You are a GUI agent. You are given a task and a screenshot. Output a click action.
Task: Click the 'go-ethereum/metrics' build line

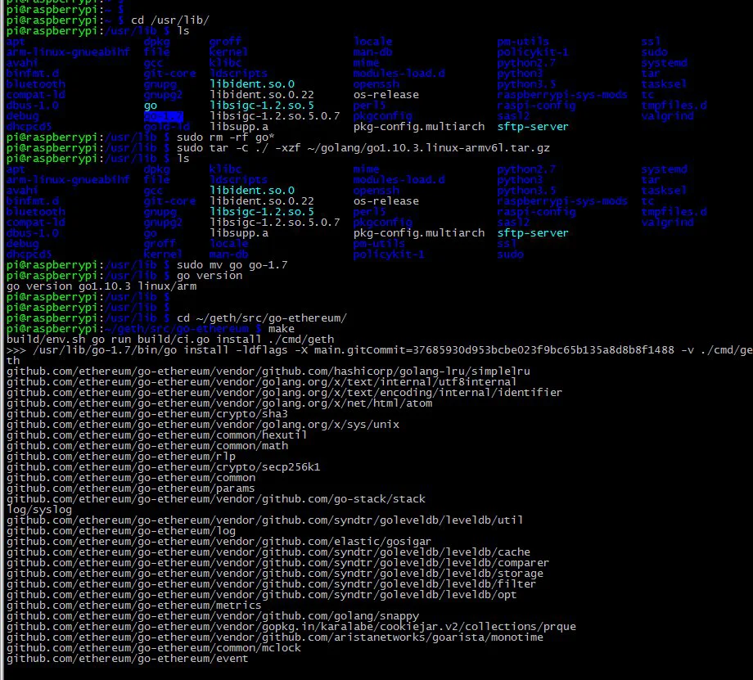click(x=134, y=606)
